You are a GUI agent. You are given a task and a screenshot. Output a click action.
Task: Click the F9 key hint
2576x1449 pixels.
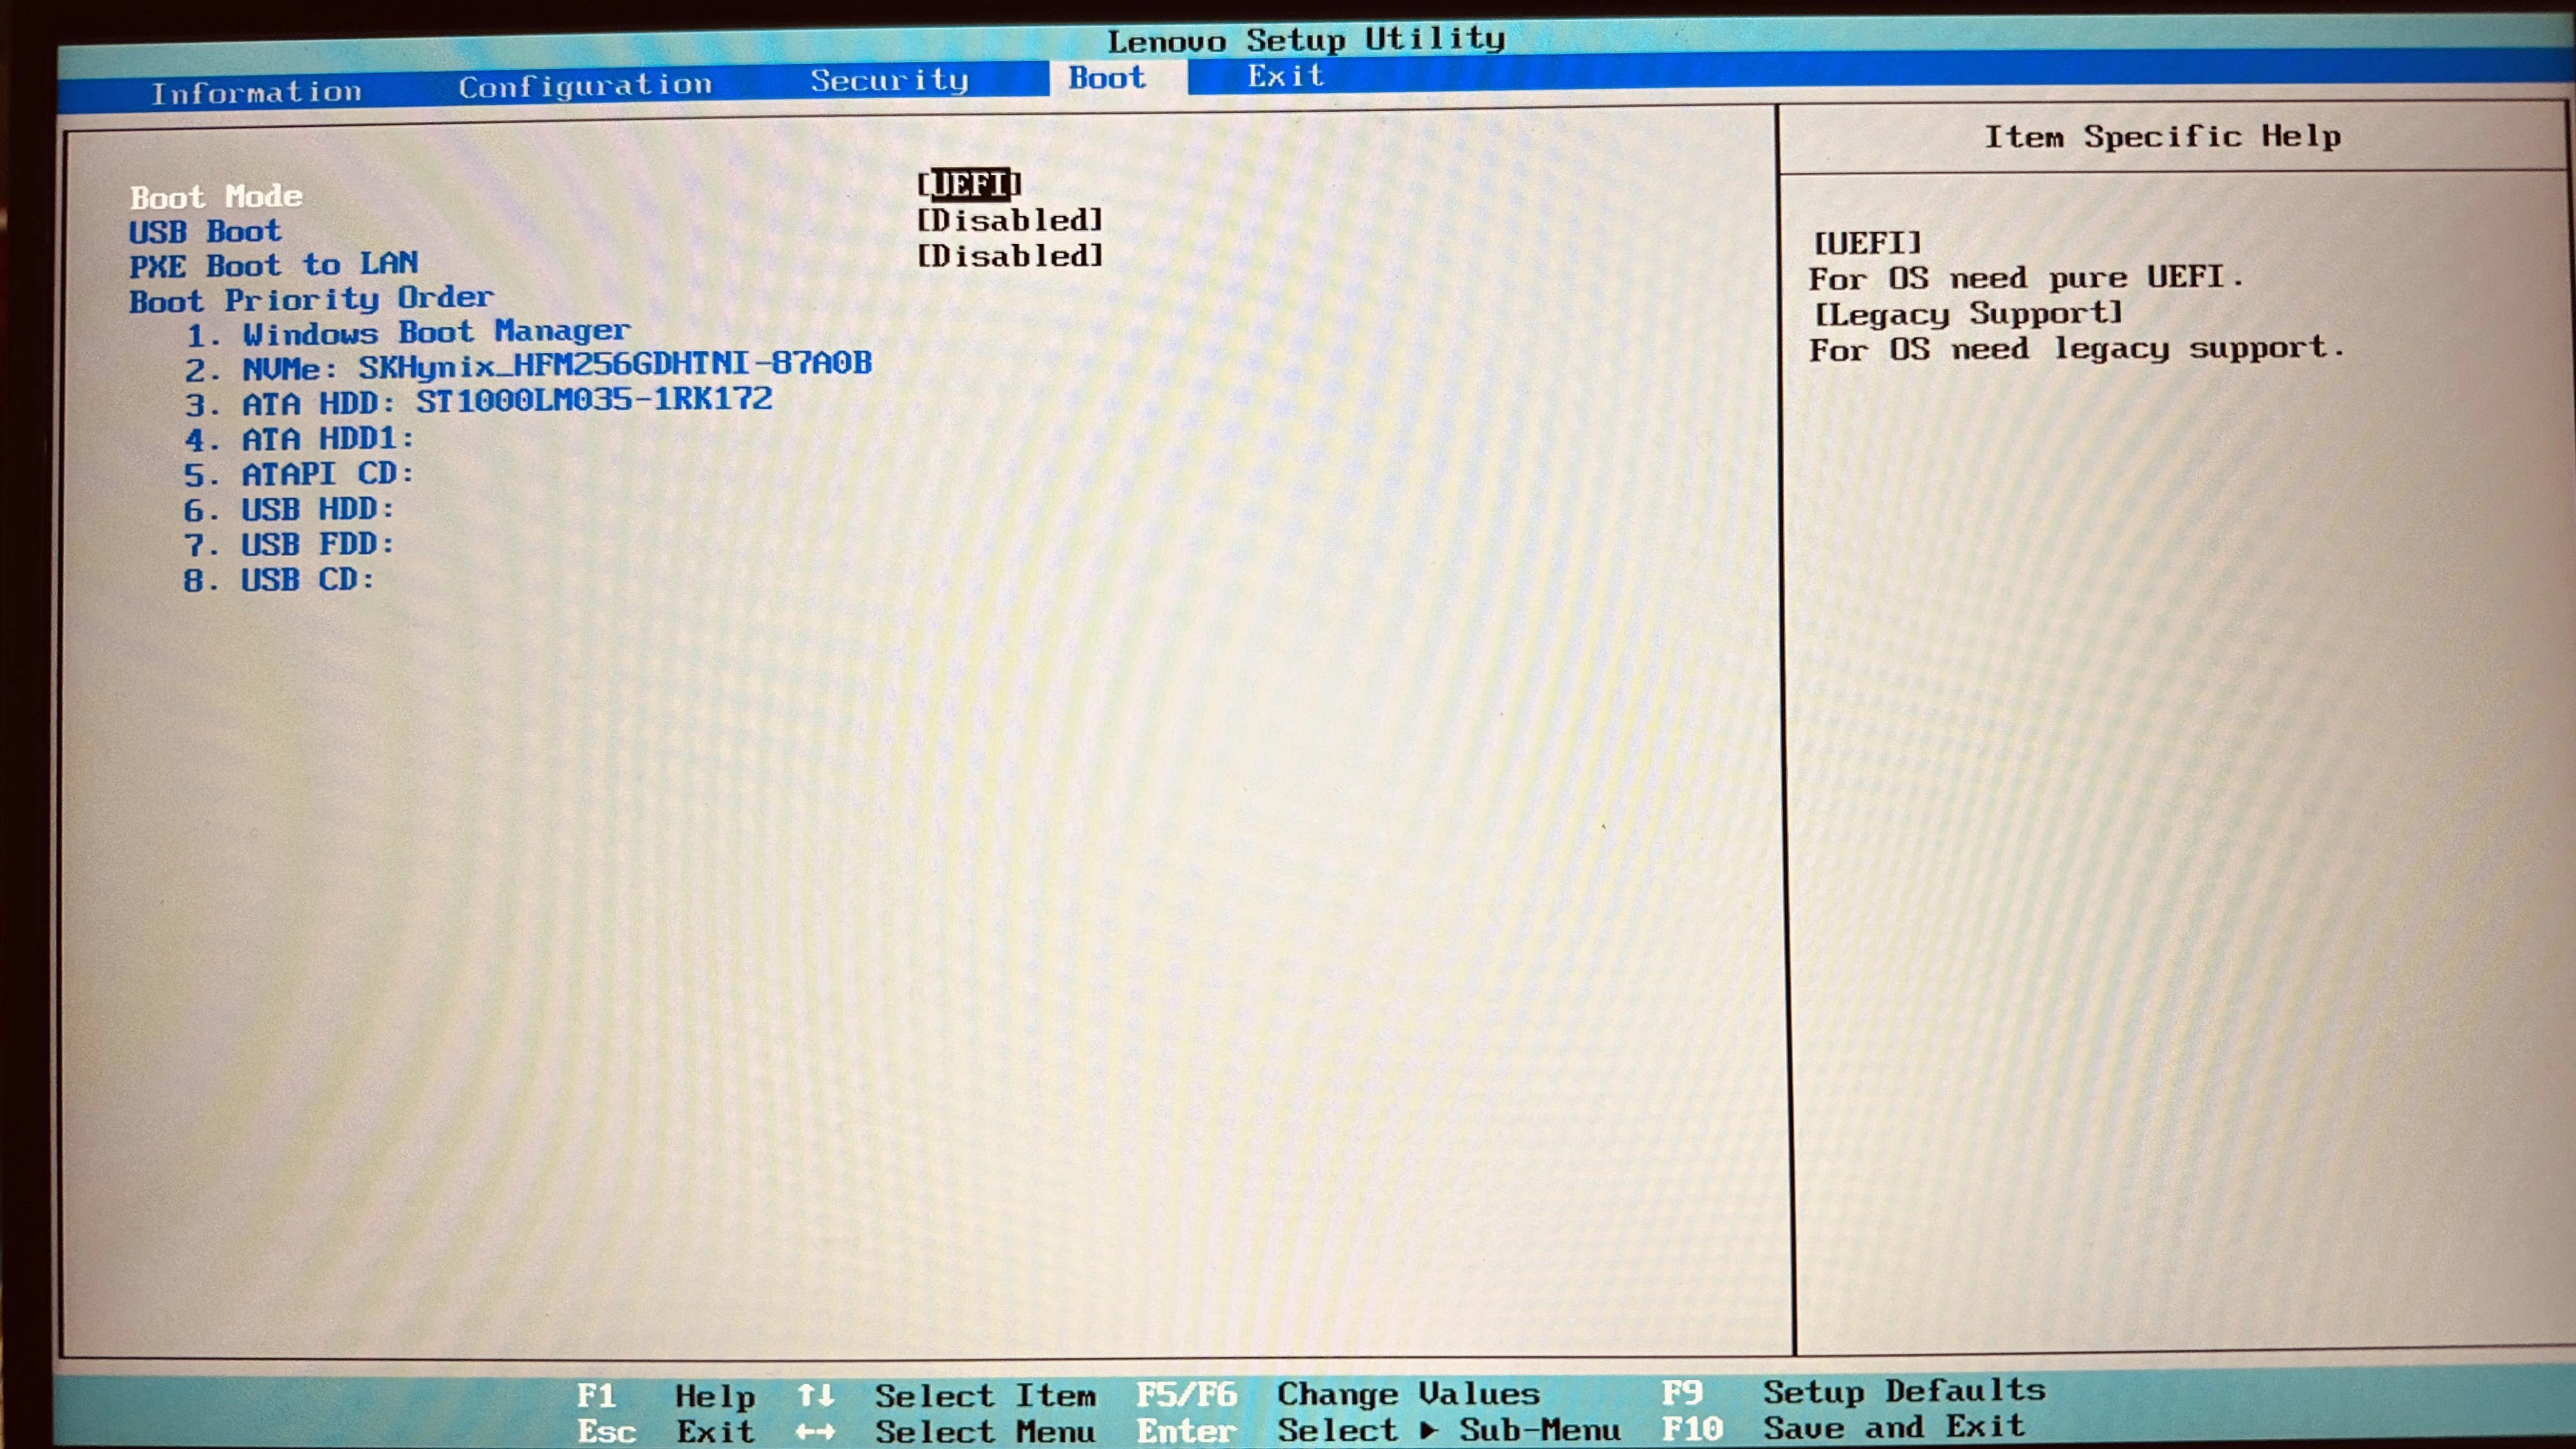tap(1682, 1392)
